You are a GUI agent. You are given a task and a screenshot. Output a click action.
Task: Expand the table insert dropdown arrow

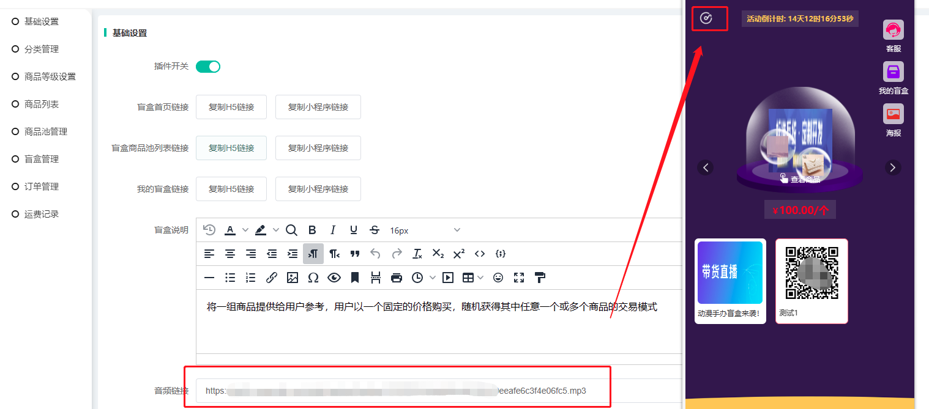480,278
